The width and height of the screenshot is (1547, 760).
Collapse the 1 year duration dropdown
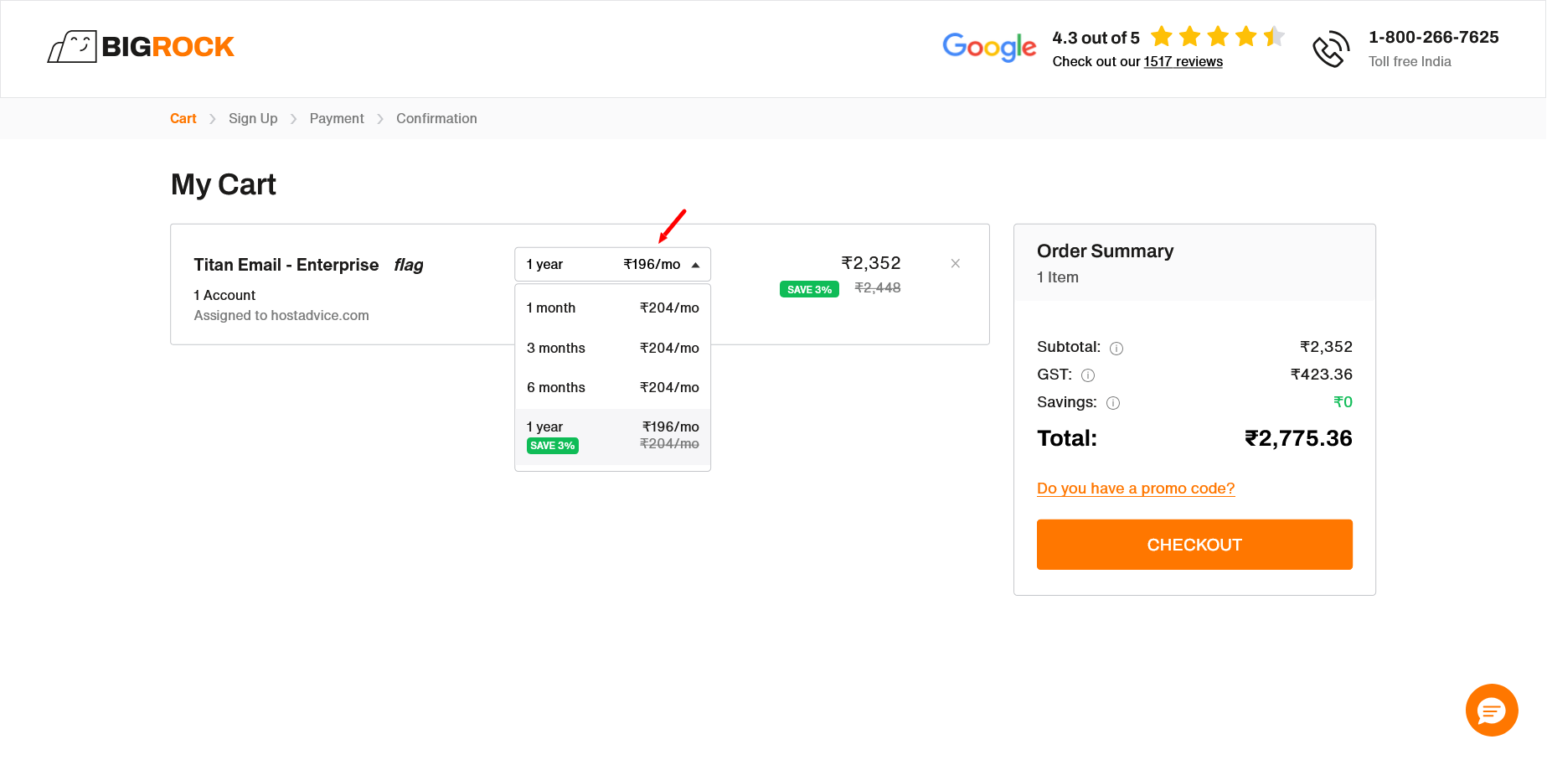point(612,264)
